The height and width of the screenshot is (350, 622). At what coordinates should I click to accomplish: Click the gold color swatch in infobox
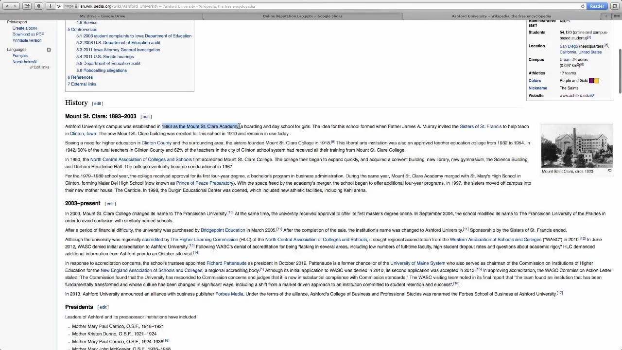[597, 81]
